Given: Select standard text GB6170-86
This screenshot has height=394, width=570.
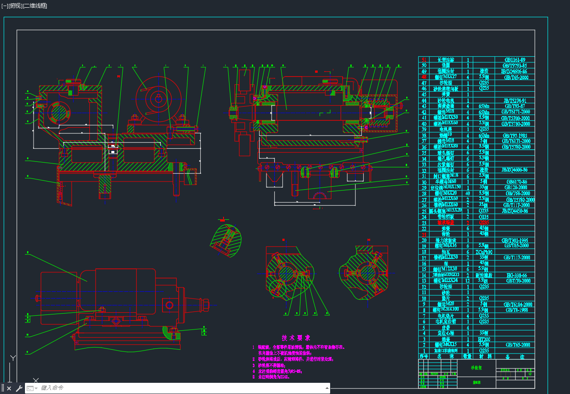Looking at the screenshot, I should [x=516, y=182].
